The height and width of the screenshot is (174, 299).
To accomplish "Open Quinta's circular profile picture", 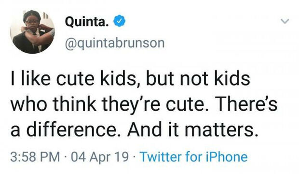I will pyautogui.click(x=32, y=31).
